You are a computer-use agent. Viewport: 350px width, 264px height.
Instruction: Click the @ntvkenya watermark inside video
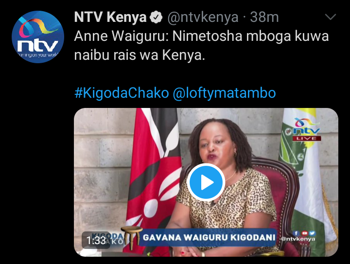click(x=298, y=239)
